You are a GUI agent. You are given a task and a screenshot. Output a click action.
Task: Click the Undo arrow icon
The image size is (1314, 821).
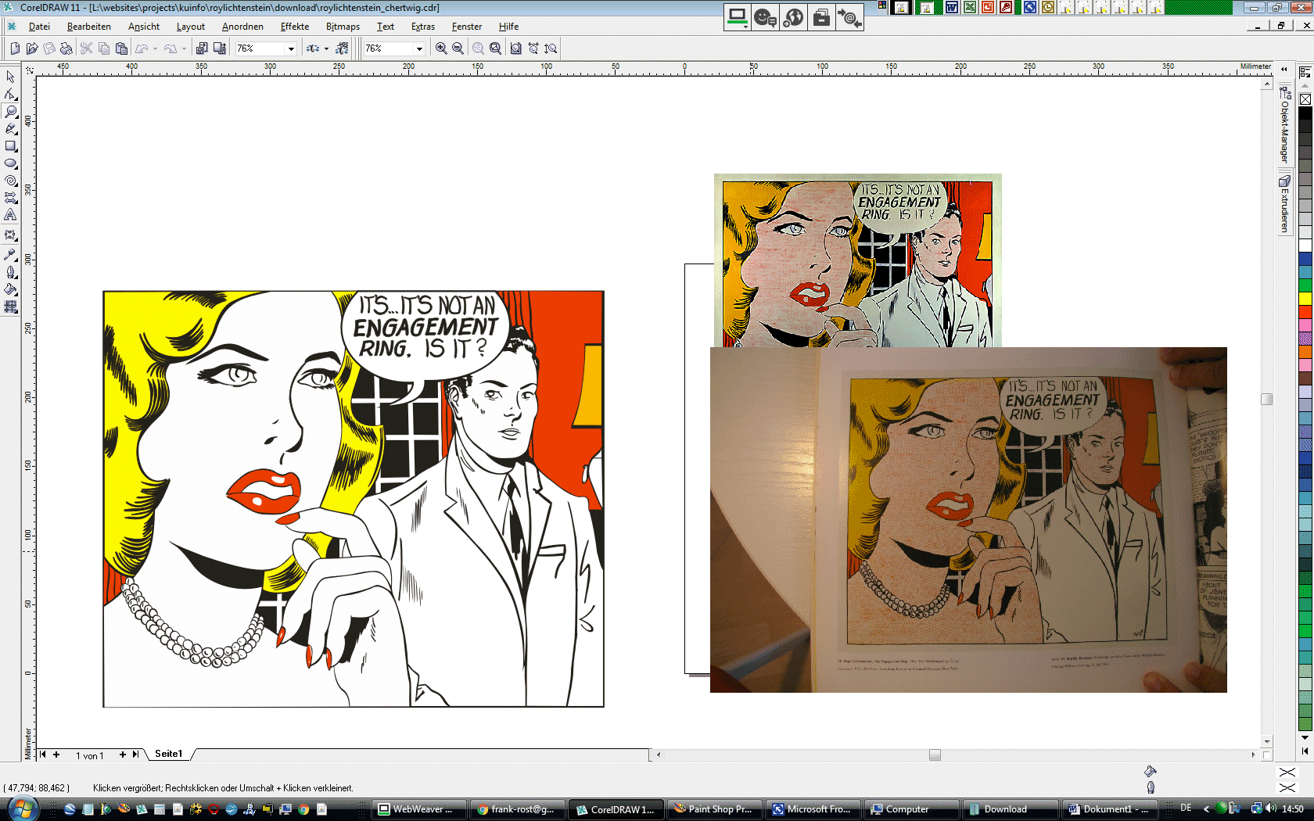tap(142, 48)
